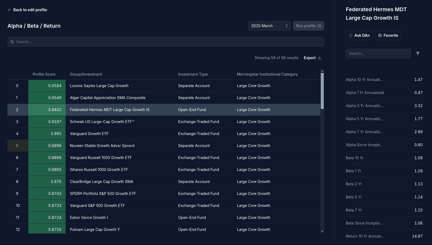The width and height of the screenshot is (432, 245).
Task: Export the 59 results
Action: 309,58
